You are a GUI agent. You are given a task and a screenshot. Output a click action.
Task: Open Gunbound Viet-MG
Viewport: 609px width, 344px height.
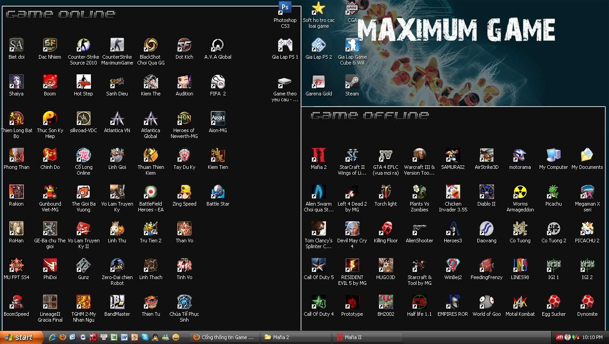coord(50,192)
